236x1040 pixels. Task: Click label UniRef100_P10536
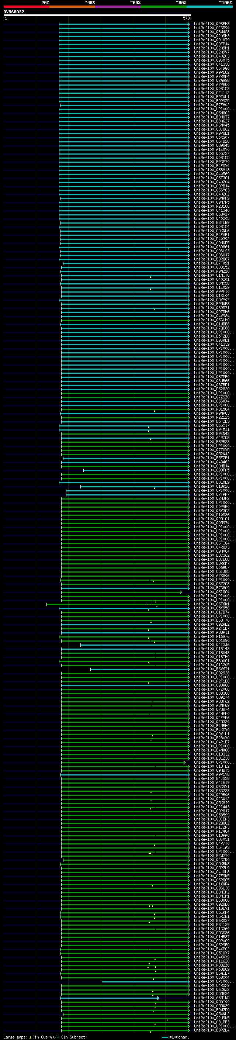point(211,515)
